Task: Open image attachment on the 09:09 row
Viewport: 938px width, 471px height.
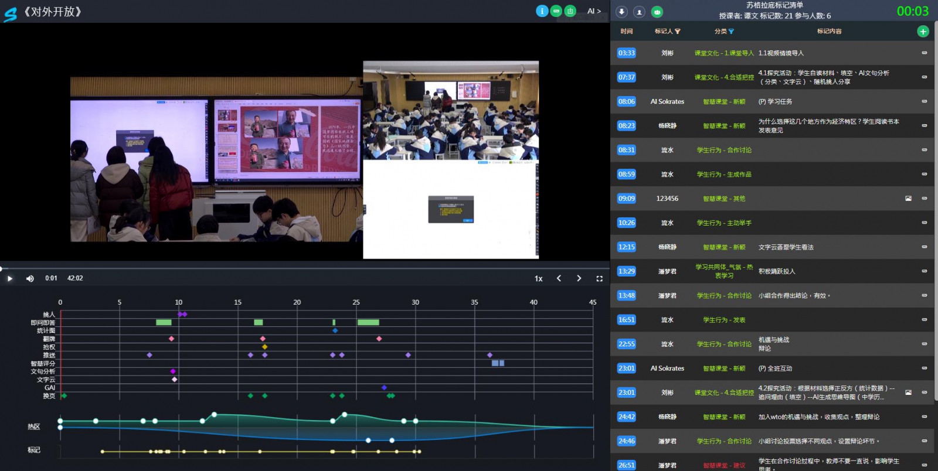Action: click(908, 199)
